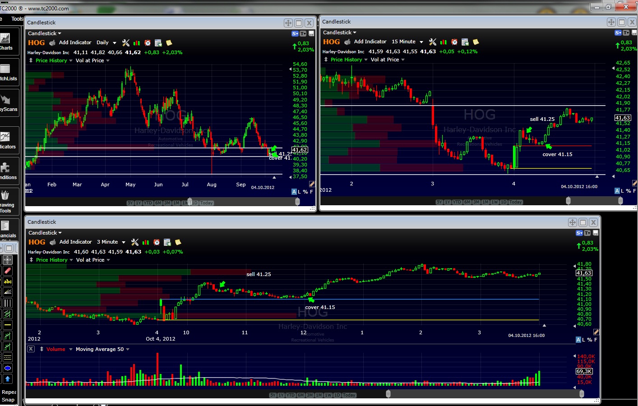Toggle L log scale on Daily chart
This screenshot has height=406, width=638.
[x=299, y=192]
